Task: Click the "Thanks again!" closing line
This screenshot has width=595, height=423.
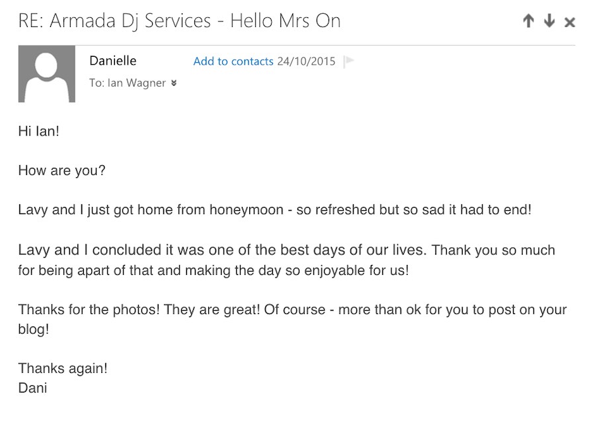Action: [x=62, y=369]
